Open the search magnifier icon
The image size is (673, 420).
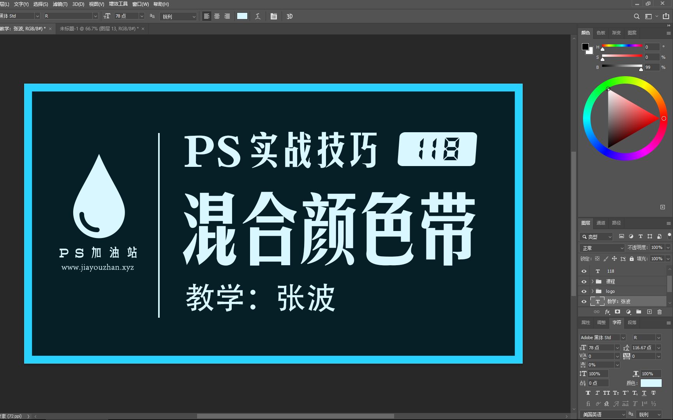coord(637,16)
